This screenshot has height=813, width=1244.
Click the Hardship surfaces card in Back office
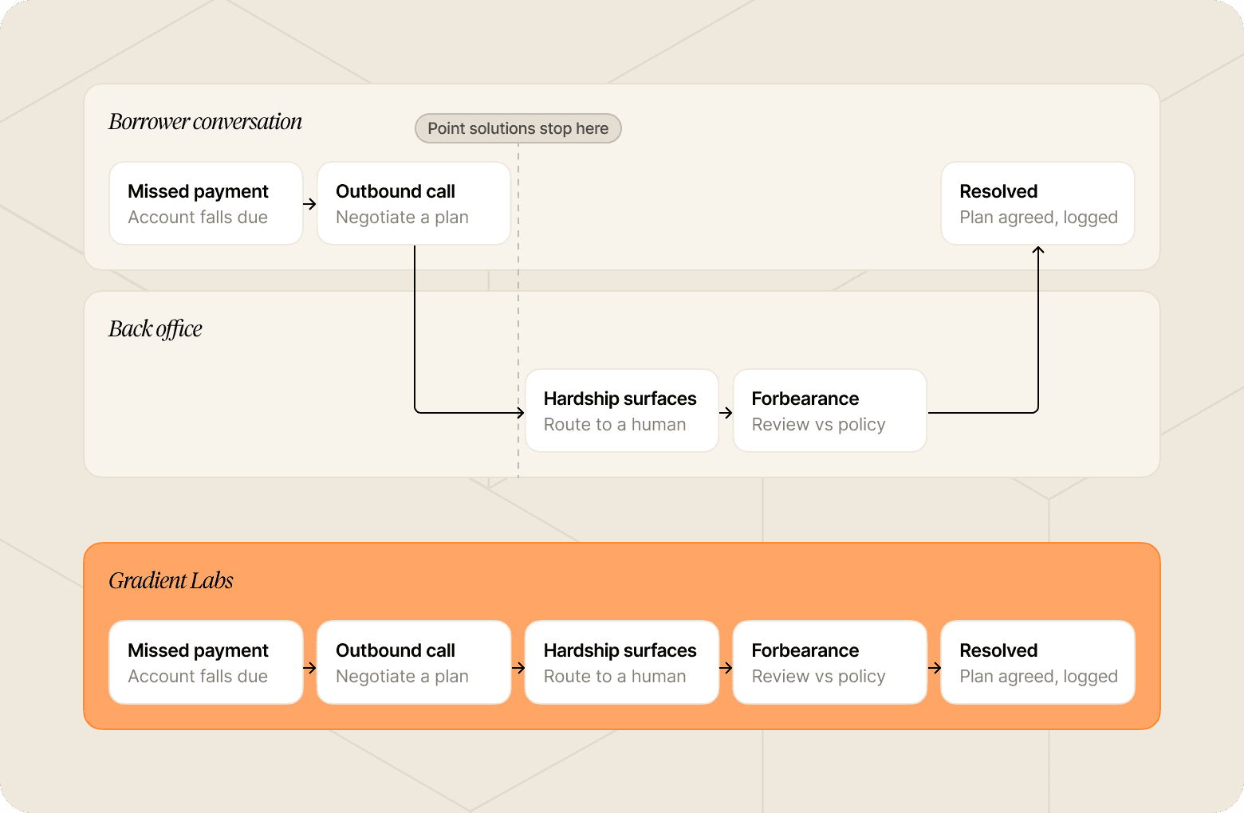[x=622, y=410]
